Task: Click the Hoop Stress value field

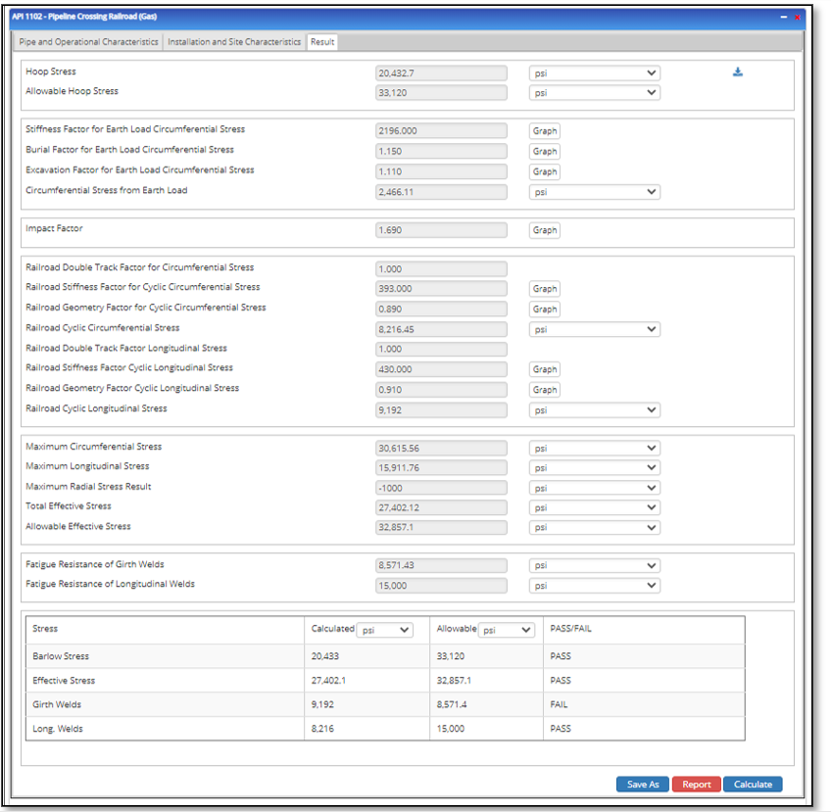Action: click(441, 73)
